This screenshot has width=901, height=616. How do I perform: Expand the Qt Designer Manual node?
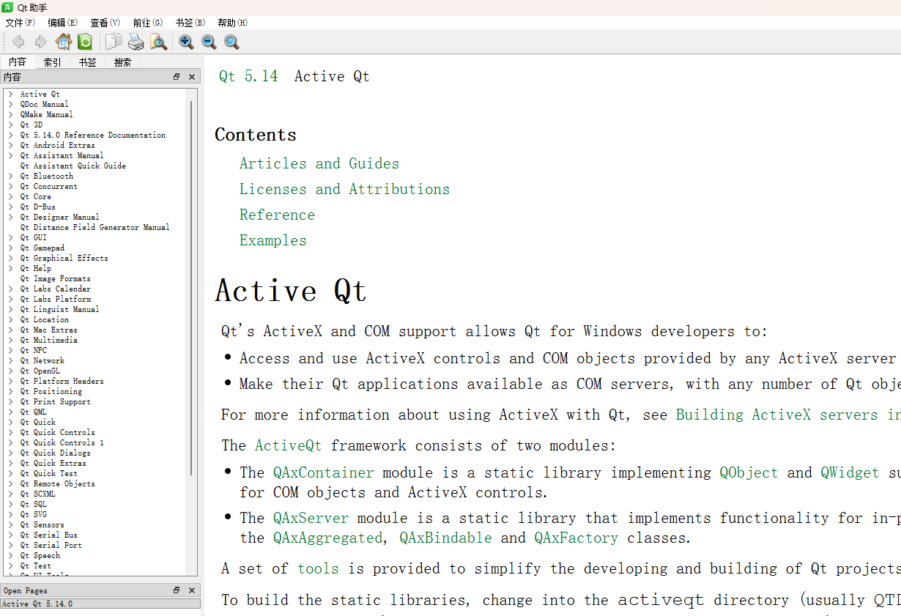(x=11, y=217)
